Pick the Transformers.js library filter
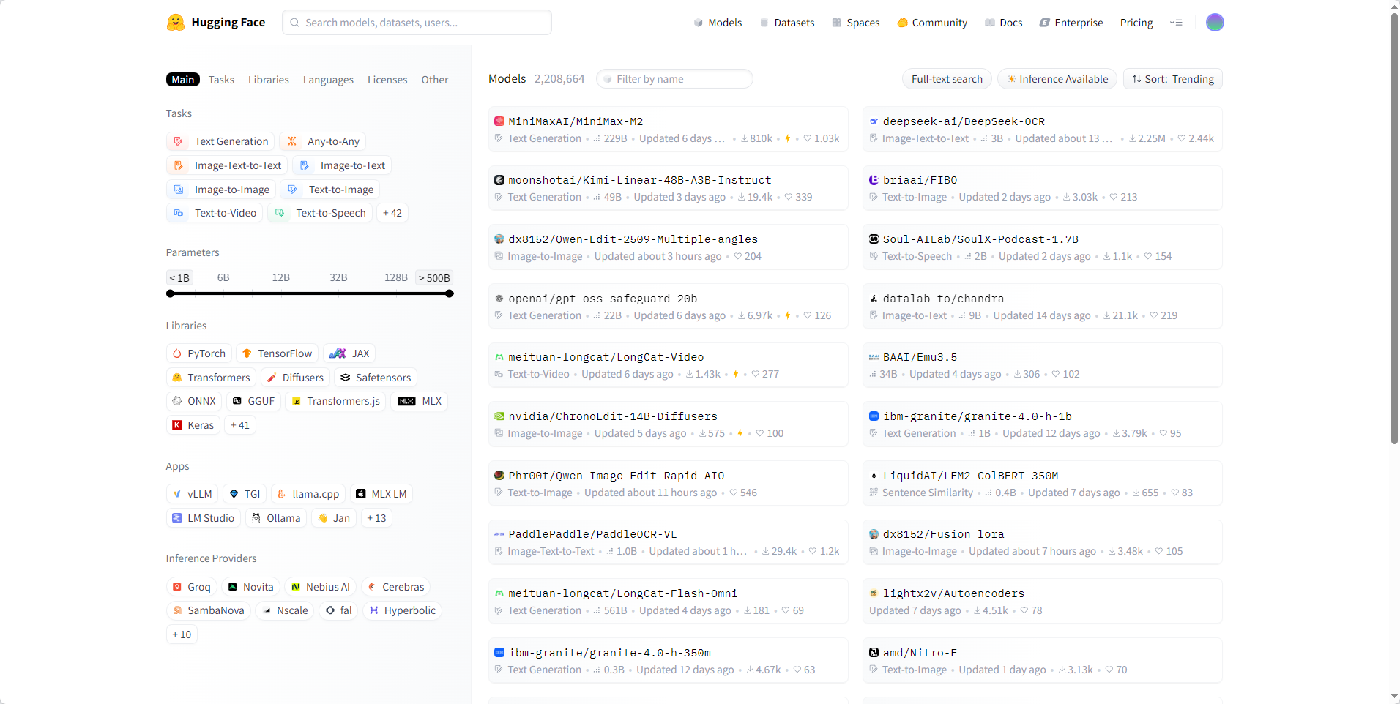 335,401
